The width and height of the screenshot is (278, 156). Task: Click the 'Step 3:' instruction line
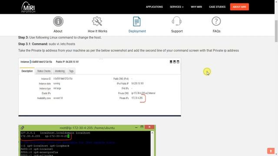(x=60, y=38)
